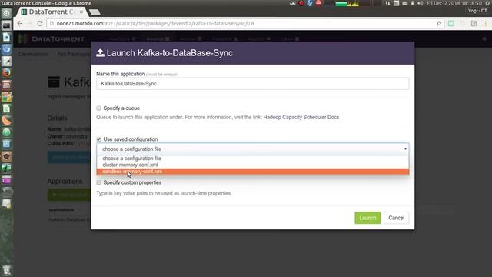Click the Yogi - DT profile label

point(477,10)
